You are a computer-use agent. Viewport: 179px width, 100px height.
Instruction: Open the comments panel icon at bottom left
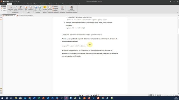coord(1,89)
